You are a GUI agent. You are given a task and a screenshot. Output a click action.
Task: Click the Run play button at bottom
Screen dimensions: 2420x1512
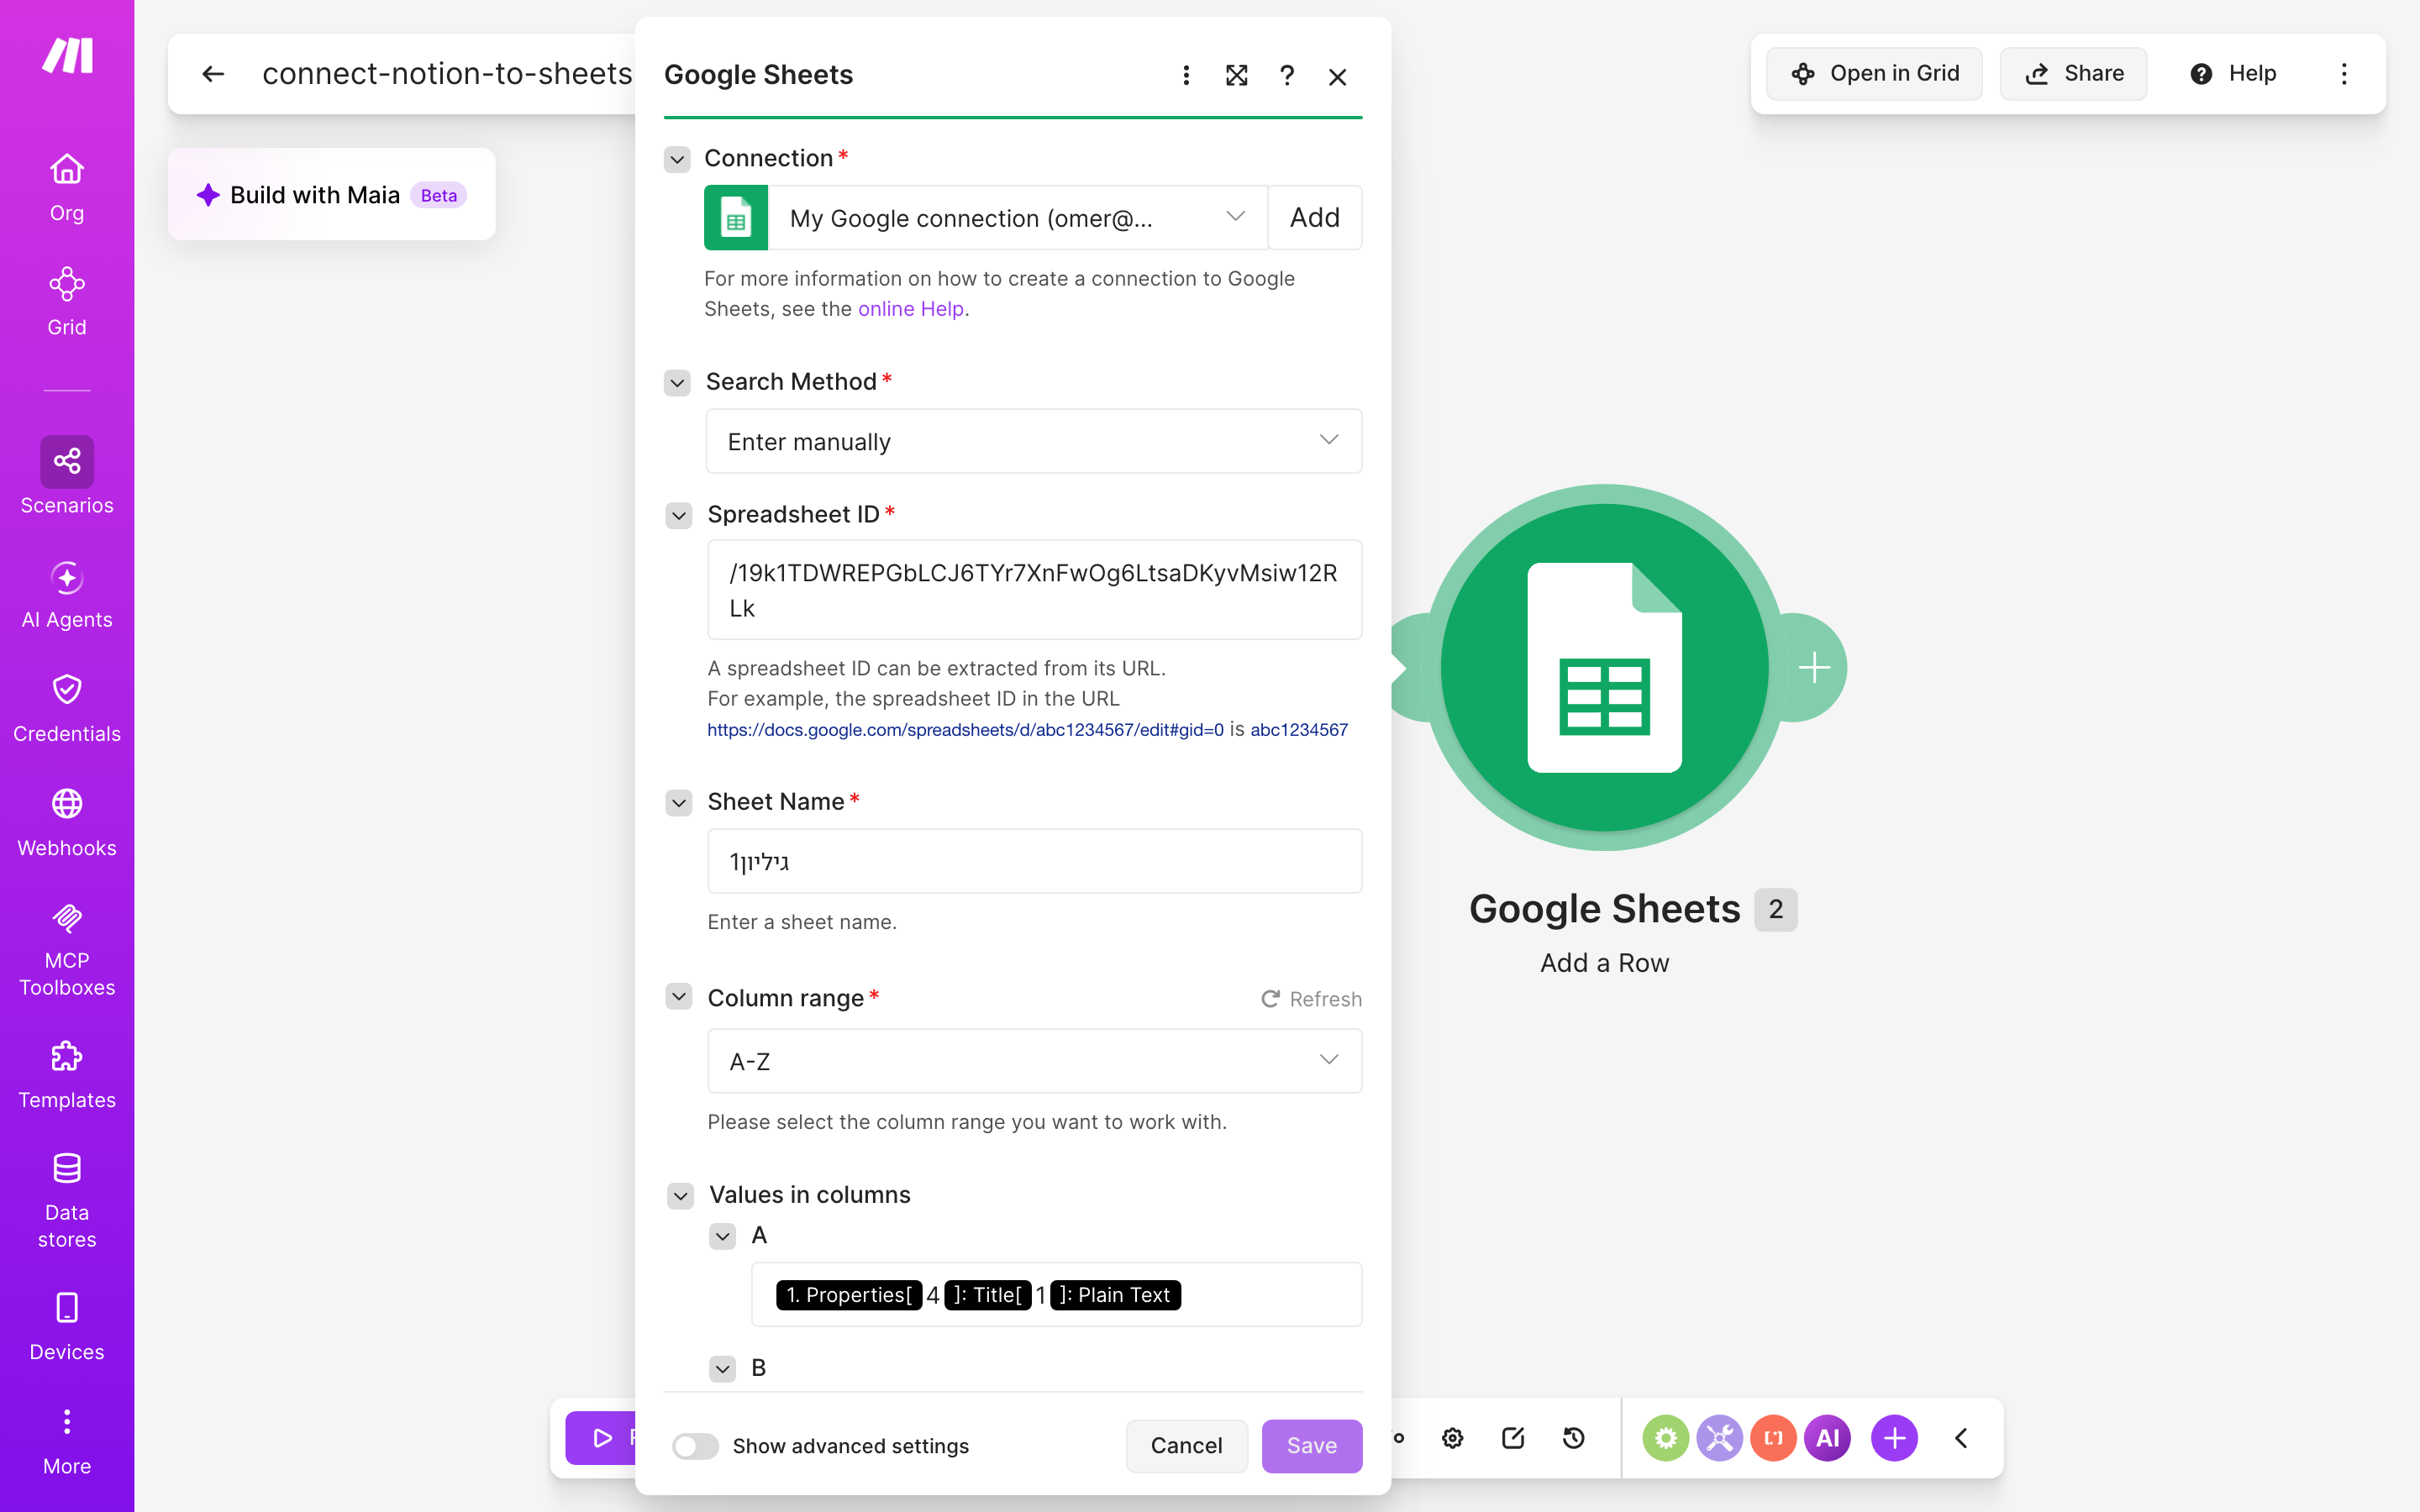click(601, 1438)
